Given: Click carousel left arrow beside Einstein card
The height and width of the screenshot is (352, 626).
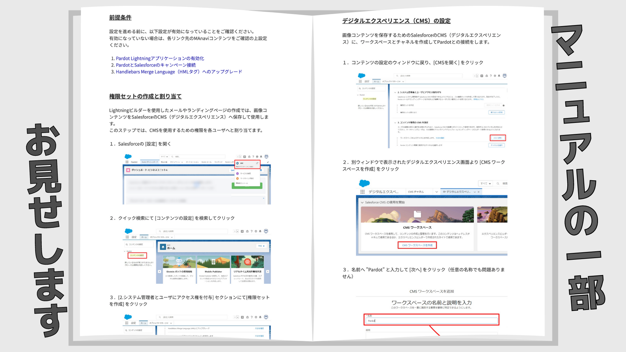Looking at the screenshot, I should coord(159,271).
